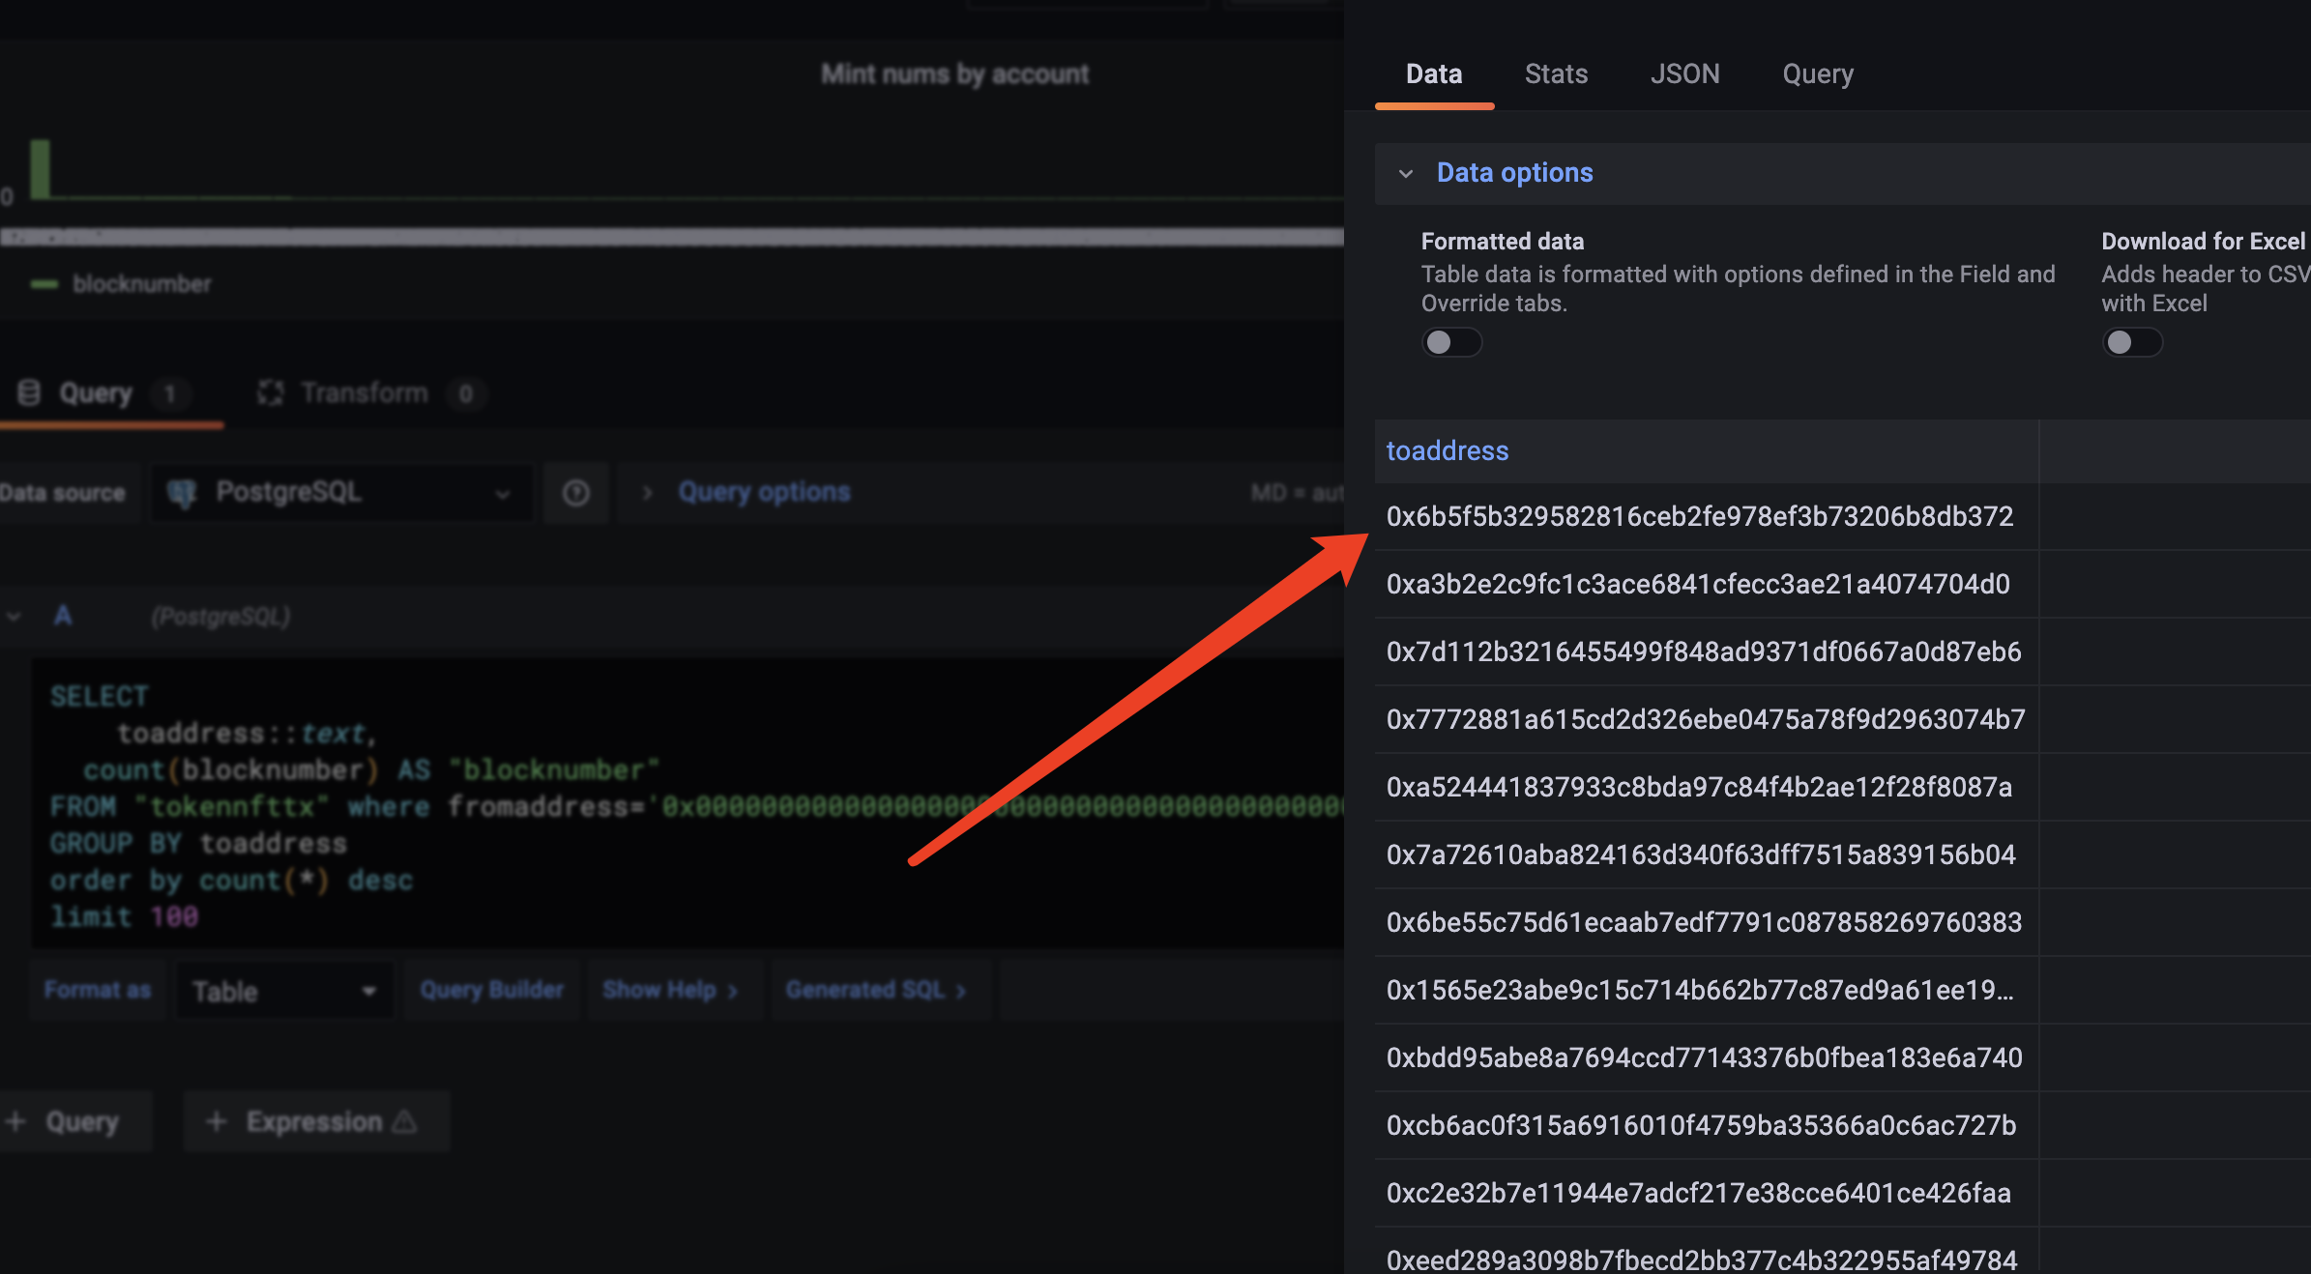Sort by toaddress column header
The height and width of the screenshot is (1274, 2311).
coord(1448,450)
